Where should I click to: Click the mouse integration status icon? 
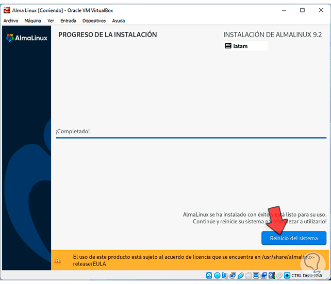279,275
